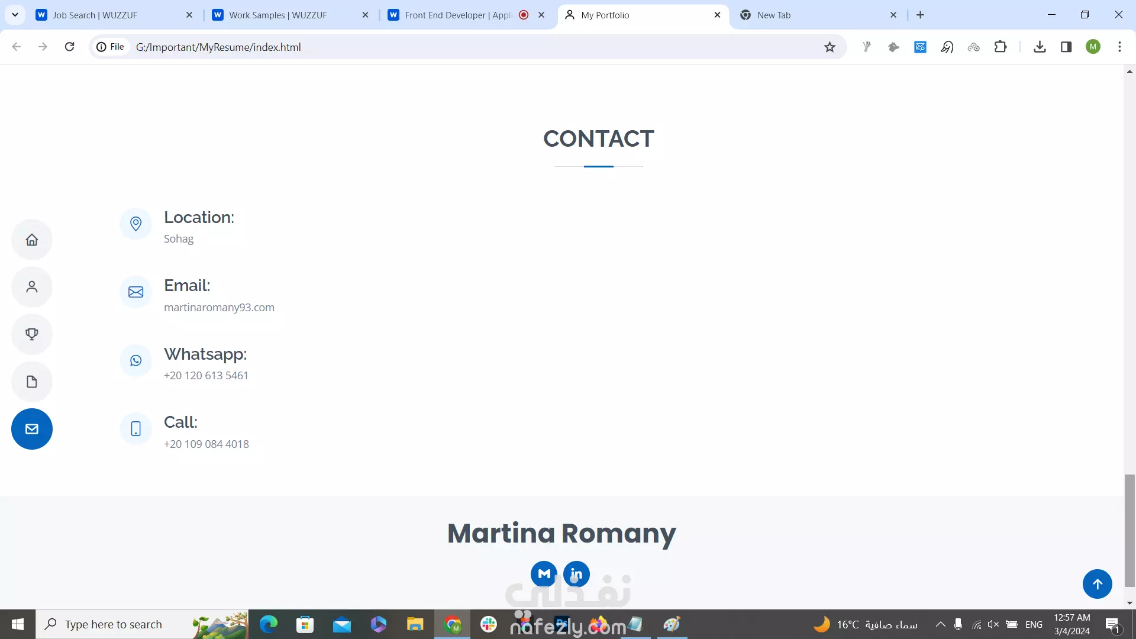Open the browser Extensions puzzle icon

(1001, 47)
